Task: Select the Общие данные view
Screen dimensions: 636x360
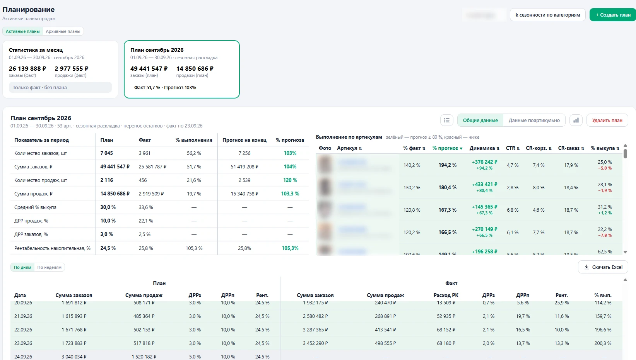Action: 480,120
